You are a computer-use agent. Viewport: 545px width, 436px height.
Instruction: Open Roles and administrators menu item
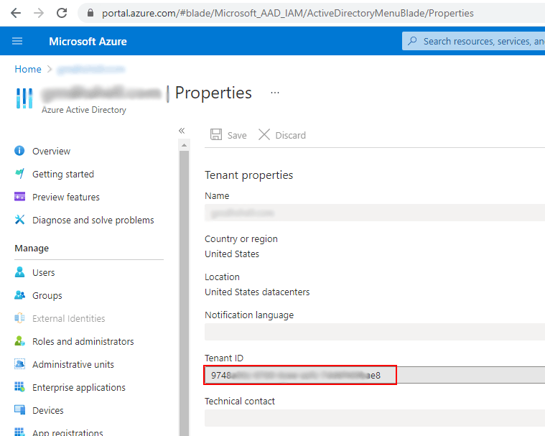pos(83,342)
